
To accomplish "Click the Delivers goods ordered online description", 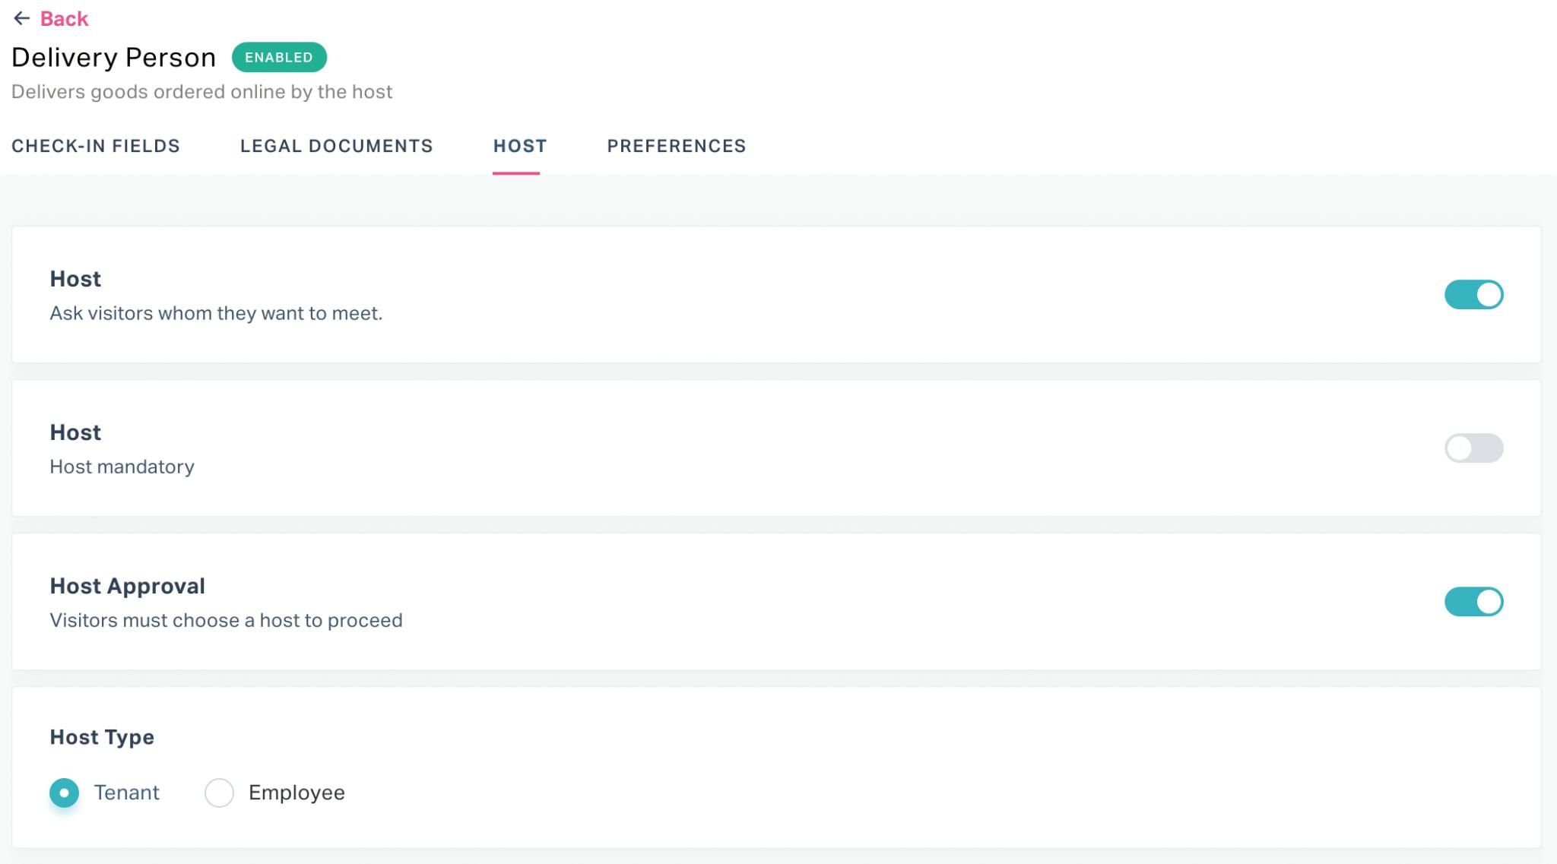I will tap(202, 92).
